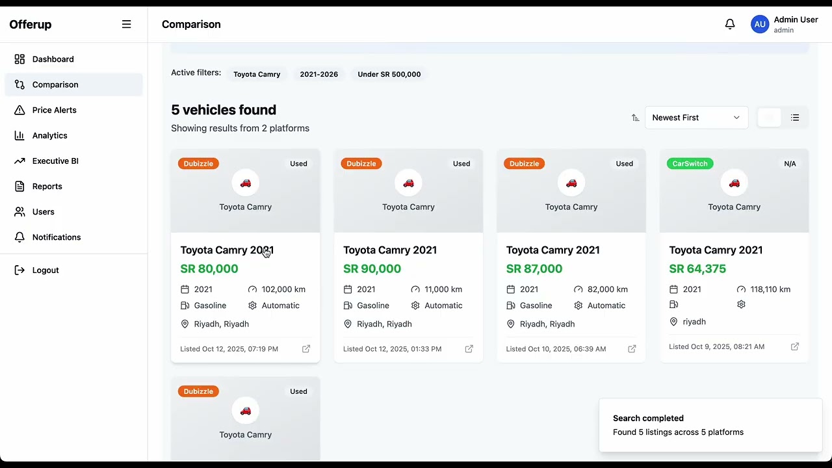Open external link for SR 87,000 Camry
The width and height of the screenshot is (832, 468).
coord(632,349)
